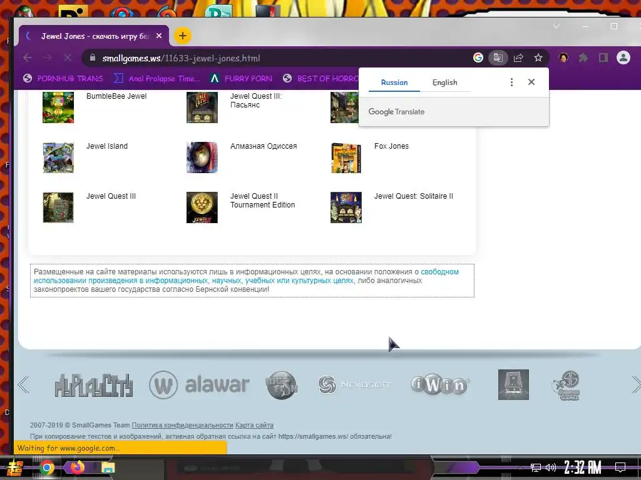Open the Алмазная Одиссея game link
The width and height of the screenshot is (641, 480).
pos(264,146)
